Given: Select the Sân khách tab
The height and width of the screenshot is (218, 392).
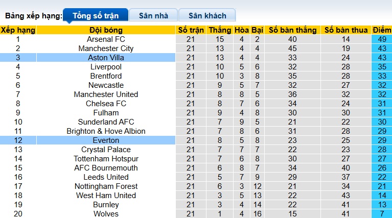Looking at the screenshot, I should click(x=207, y=15).
